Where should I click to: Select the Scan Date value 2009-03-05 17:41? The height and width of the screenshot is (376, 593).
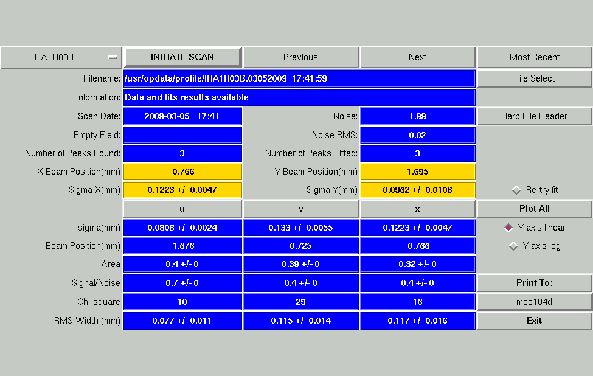click(x=182, y=116)
